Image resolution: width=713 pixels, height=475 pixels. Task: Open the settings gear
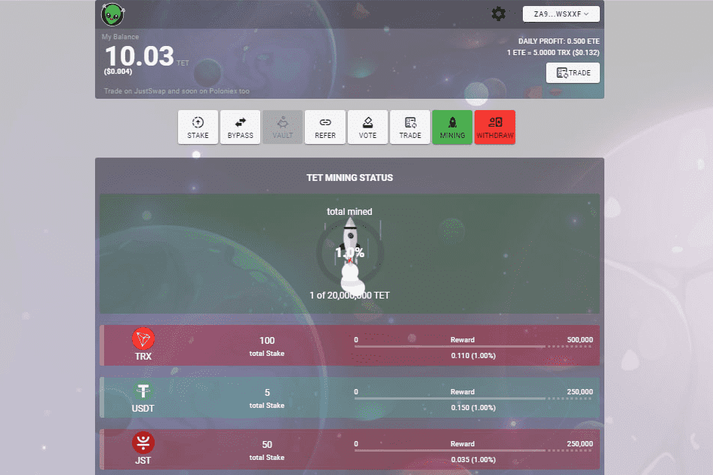tap(498, 14)
